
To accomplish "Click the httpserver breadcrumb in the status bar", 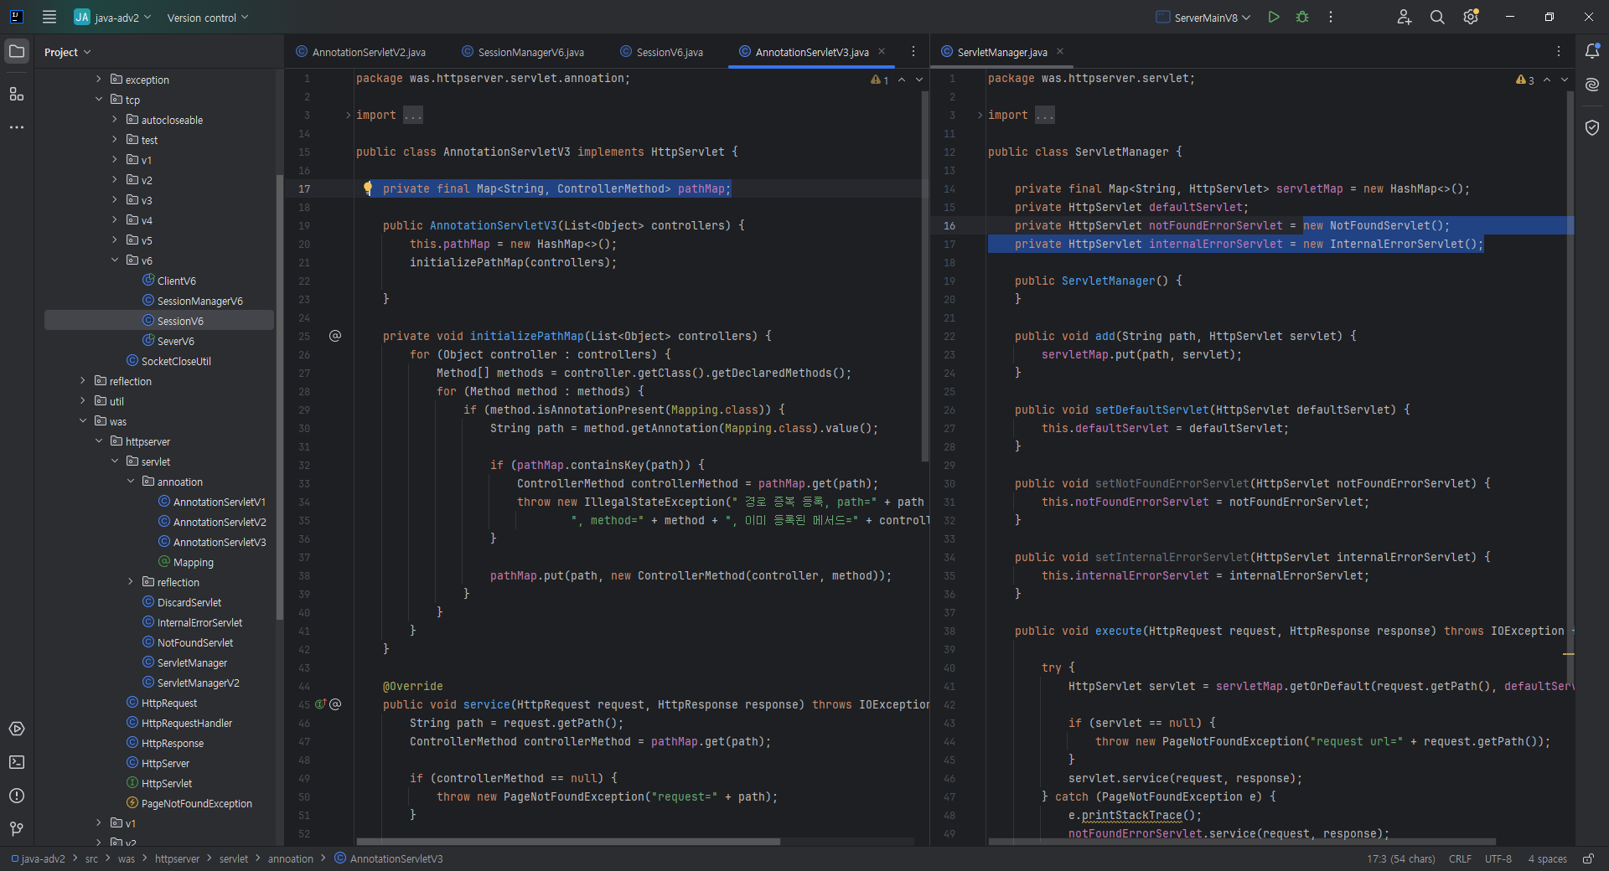I will (x=177, y=858).
